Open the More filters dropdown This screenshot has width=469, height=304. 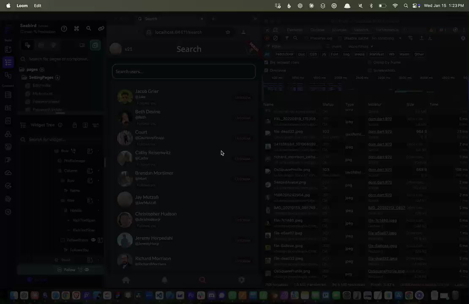[360, 46]
